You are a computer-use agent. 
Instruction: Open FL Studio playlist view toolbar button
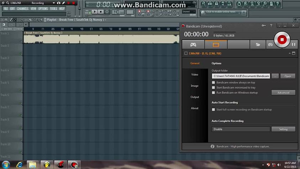pyautogui.click(x=204, y=4)
